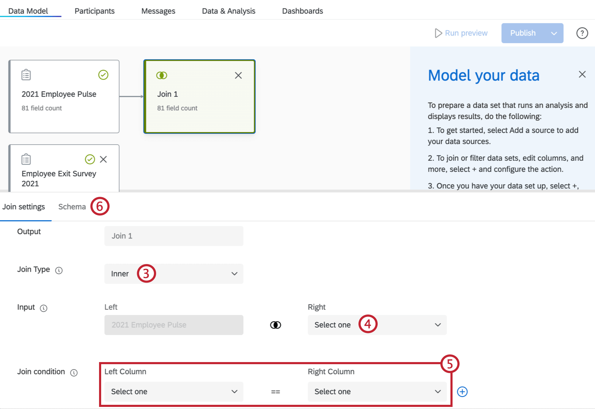The height and width of the screenshot is (409, 595).
Task: Open the Publish button dropdown arrow
Action: click(x=554, y=33)
